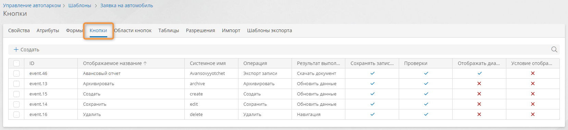This screenshot has height=130, width=568.
Task: Open the Импорт tab
Action: coord(231,30)
